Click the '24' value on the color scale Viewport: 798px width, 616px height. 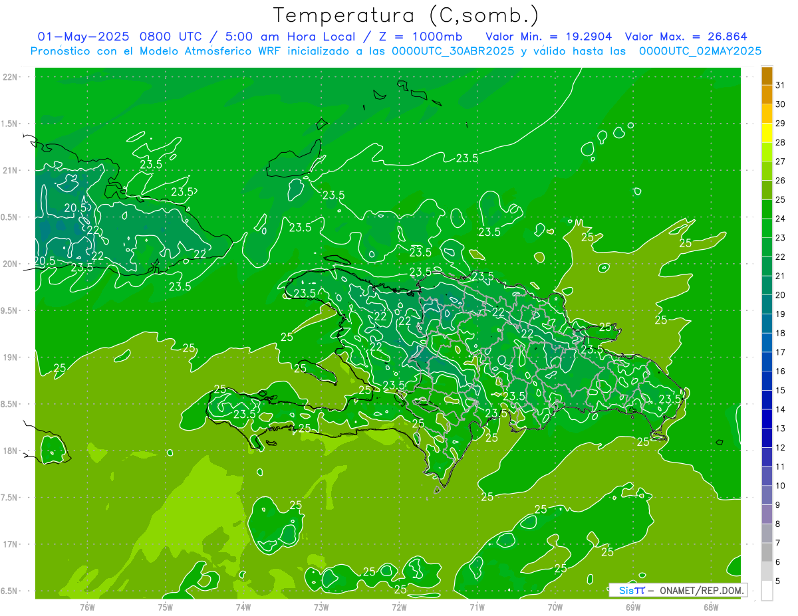point(781,219)
